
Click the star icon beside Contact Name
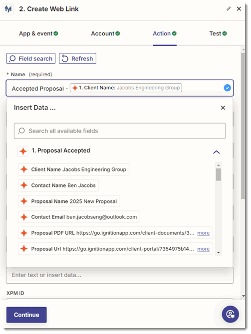pos(24,185)
